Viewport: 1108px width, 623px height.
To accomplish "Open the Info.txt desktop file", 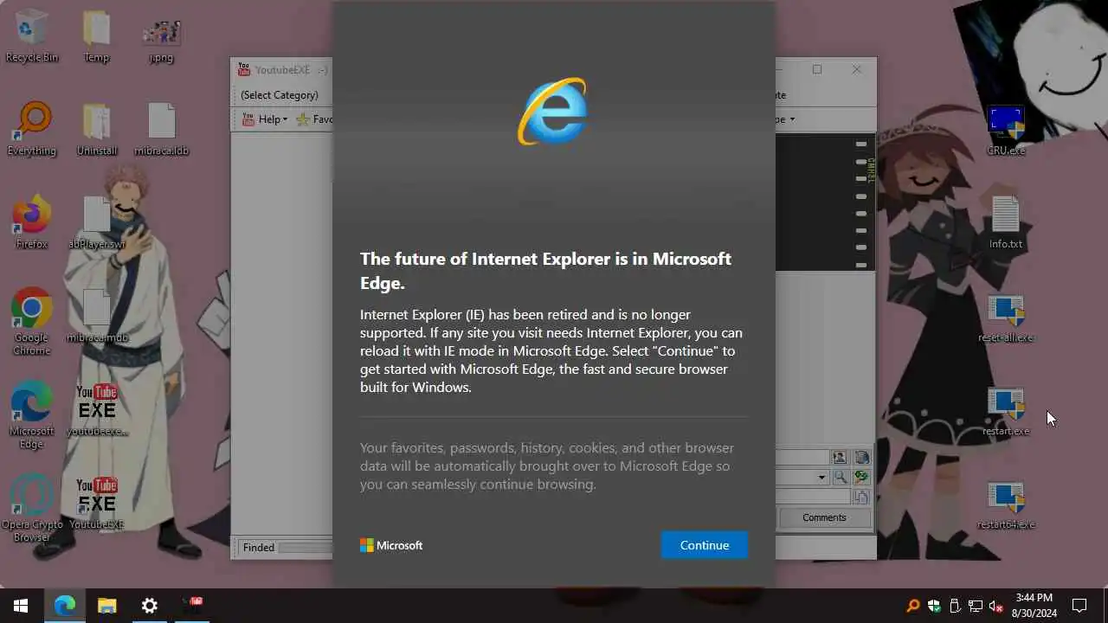I will point(1006,223).
